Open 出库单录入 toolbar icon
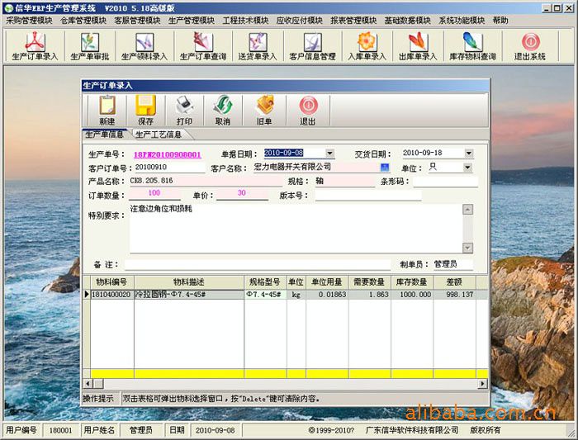Viewport: 578px width, 440px height. pos(418,46)
